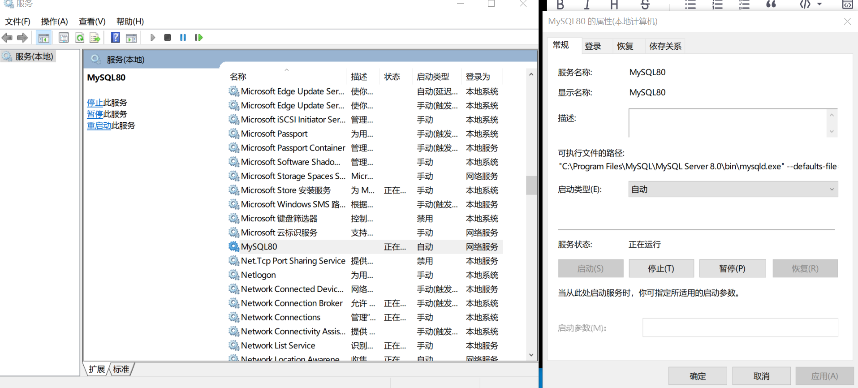Toggle the action pane toolbar icon
The image size is (858, 388).
click(131, 38)
